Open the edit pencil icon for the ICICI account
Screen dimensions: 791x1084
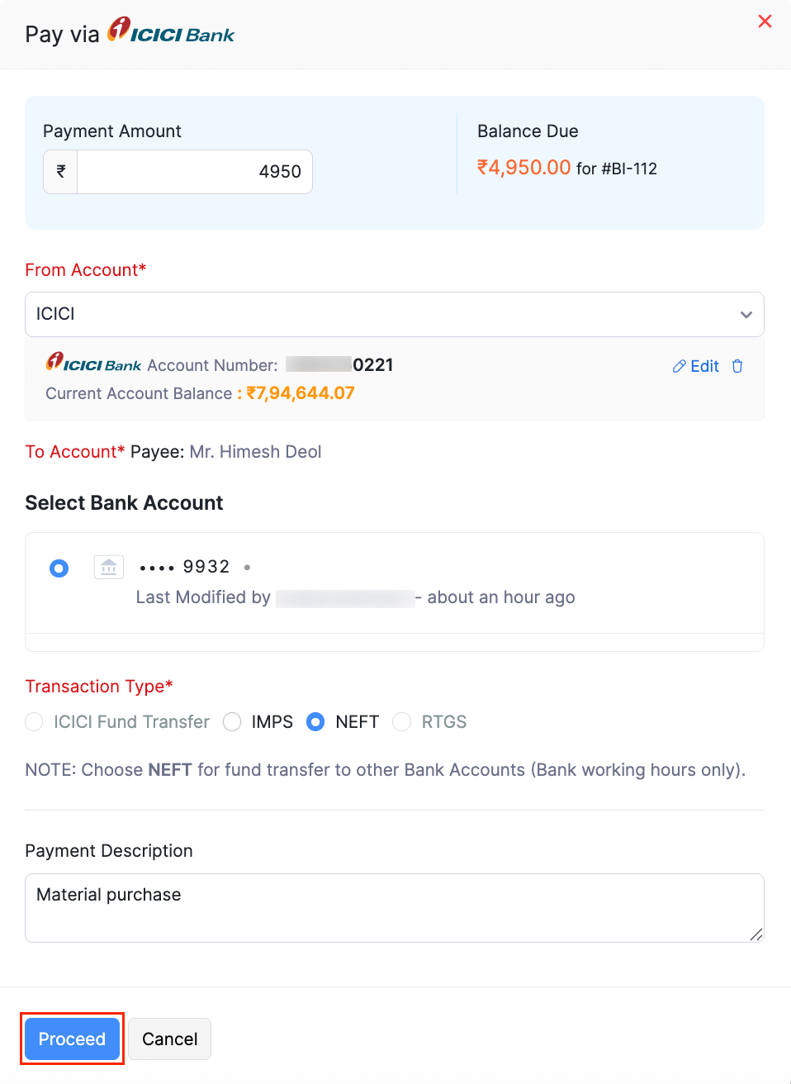(x=680, y=366)
